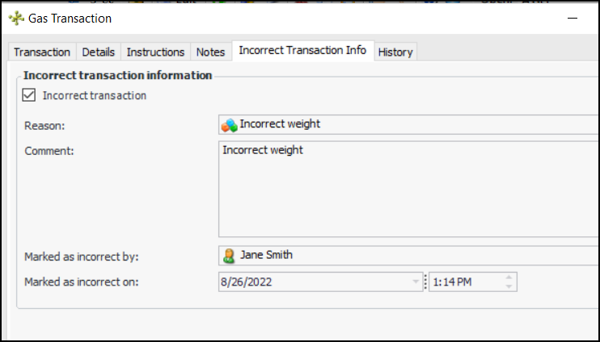
Task: Decrease time with the down arrow
Action: click(x=509, y=286)
